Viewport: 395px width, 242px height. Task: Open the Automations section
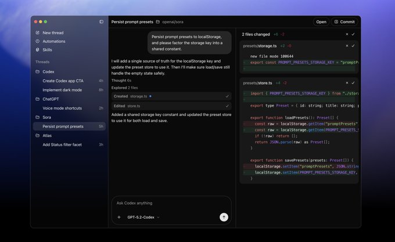53,41
